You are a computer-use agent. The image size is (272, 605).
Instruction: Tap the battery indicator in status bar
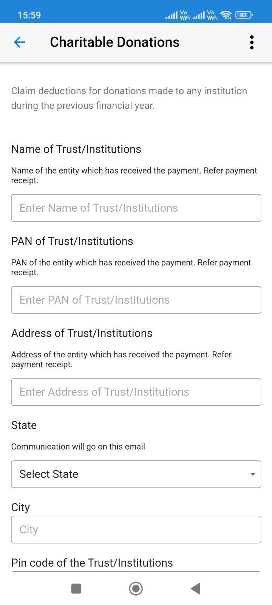click(x=244, y=15)
